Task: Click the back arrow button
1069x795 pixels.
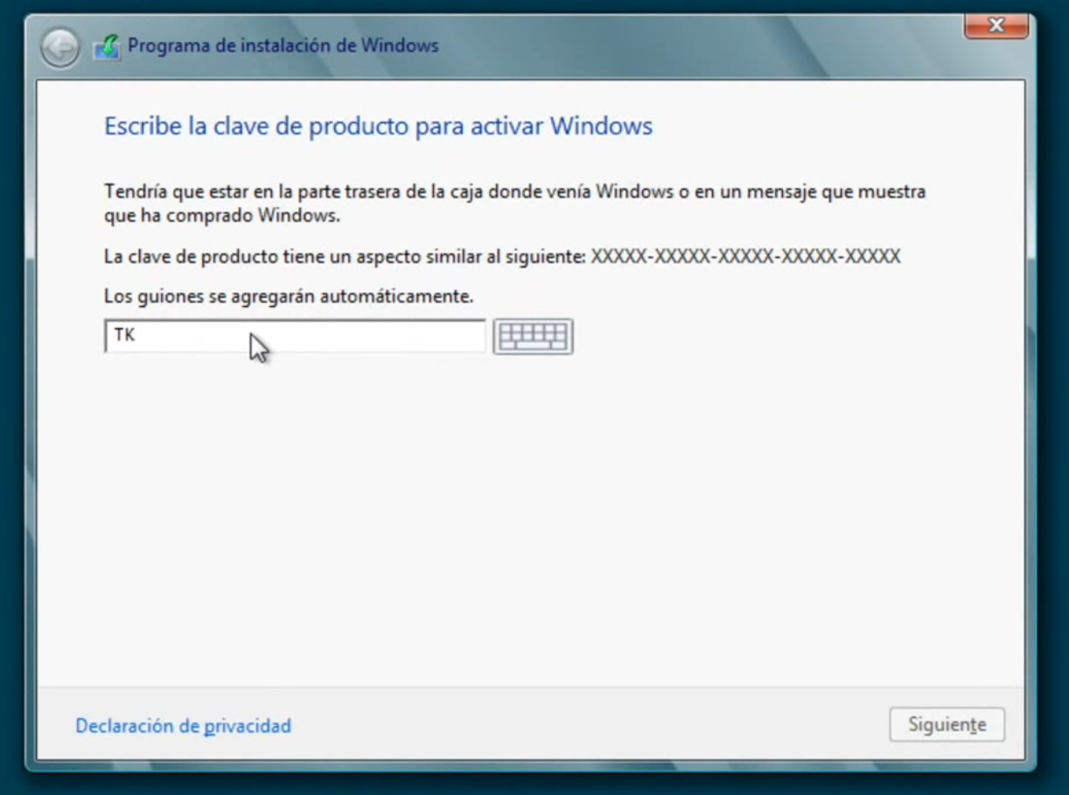Action: pyautogui.click(x=60, y=48)
